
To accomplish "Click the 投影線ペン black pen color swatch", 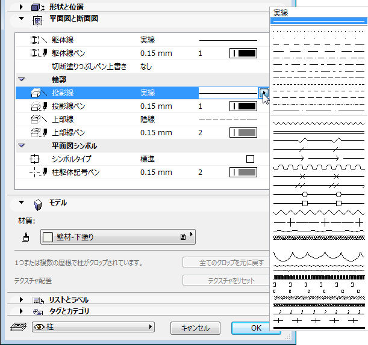I will click(243, 106).
